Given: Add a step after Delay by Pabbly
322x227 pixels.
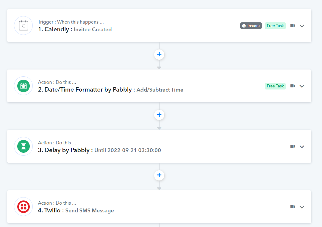Looking at the screenshot, I should pos(159,175).
